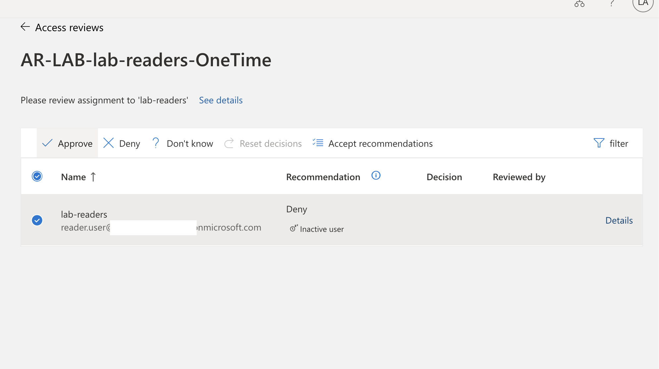Select the lab-readers name text
The width and height of the screenshot is (659, 369).
point(84,215)
